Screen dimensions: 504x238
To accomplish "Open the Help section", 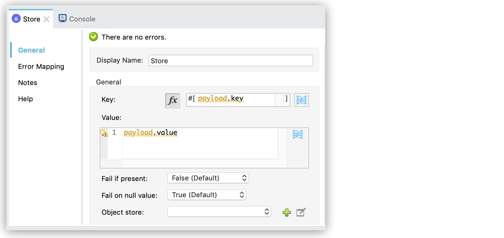I will [x=25, y=99].
